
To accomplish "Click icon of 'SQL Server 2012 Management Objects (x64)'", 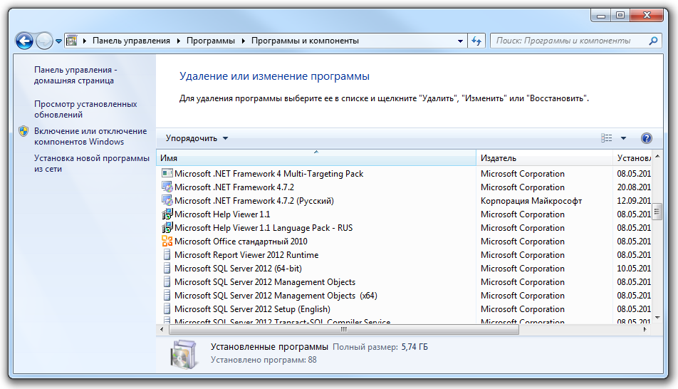I will tap(167, 296).
